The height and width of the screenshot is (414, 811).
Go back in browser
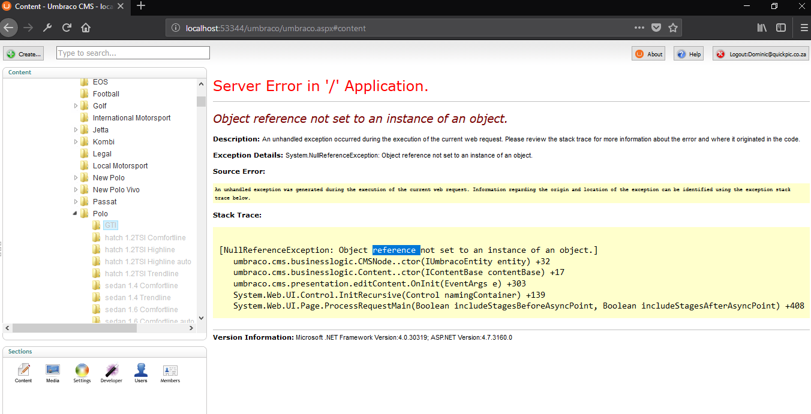pyautogui.click(x=8, y=28)
